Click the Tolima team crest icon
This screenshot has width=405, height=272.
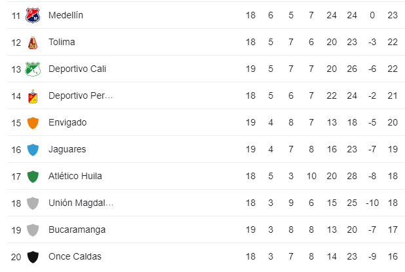(x=33, y=42)
